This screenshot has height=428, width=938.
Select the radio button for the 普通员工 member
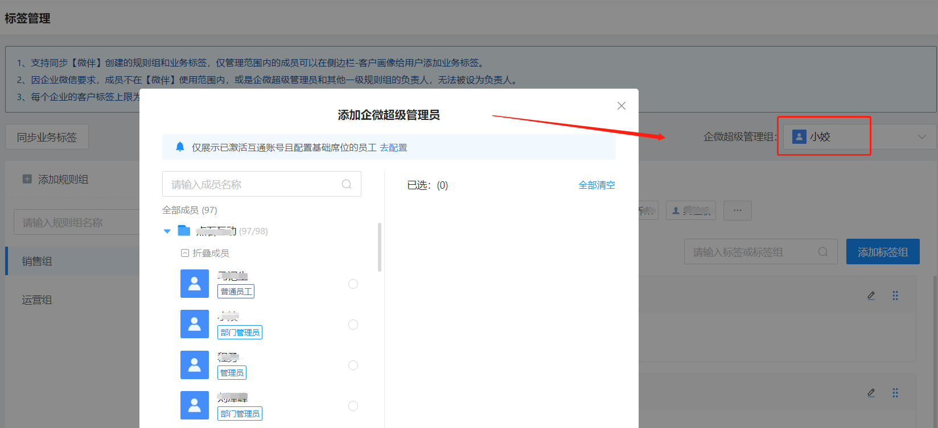[353, 284]
